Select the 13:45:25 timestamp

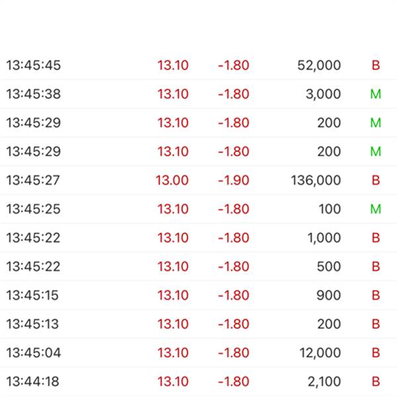pyautogui.click(x=34, y=209)
